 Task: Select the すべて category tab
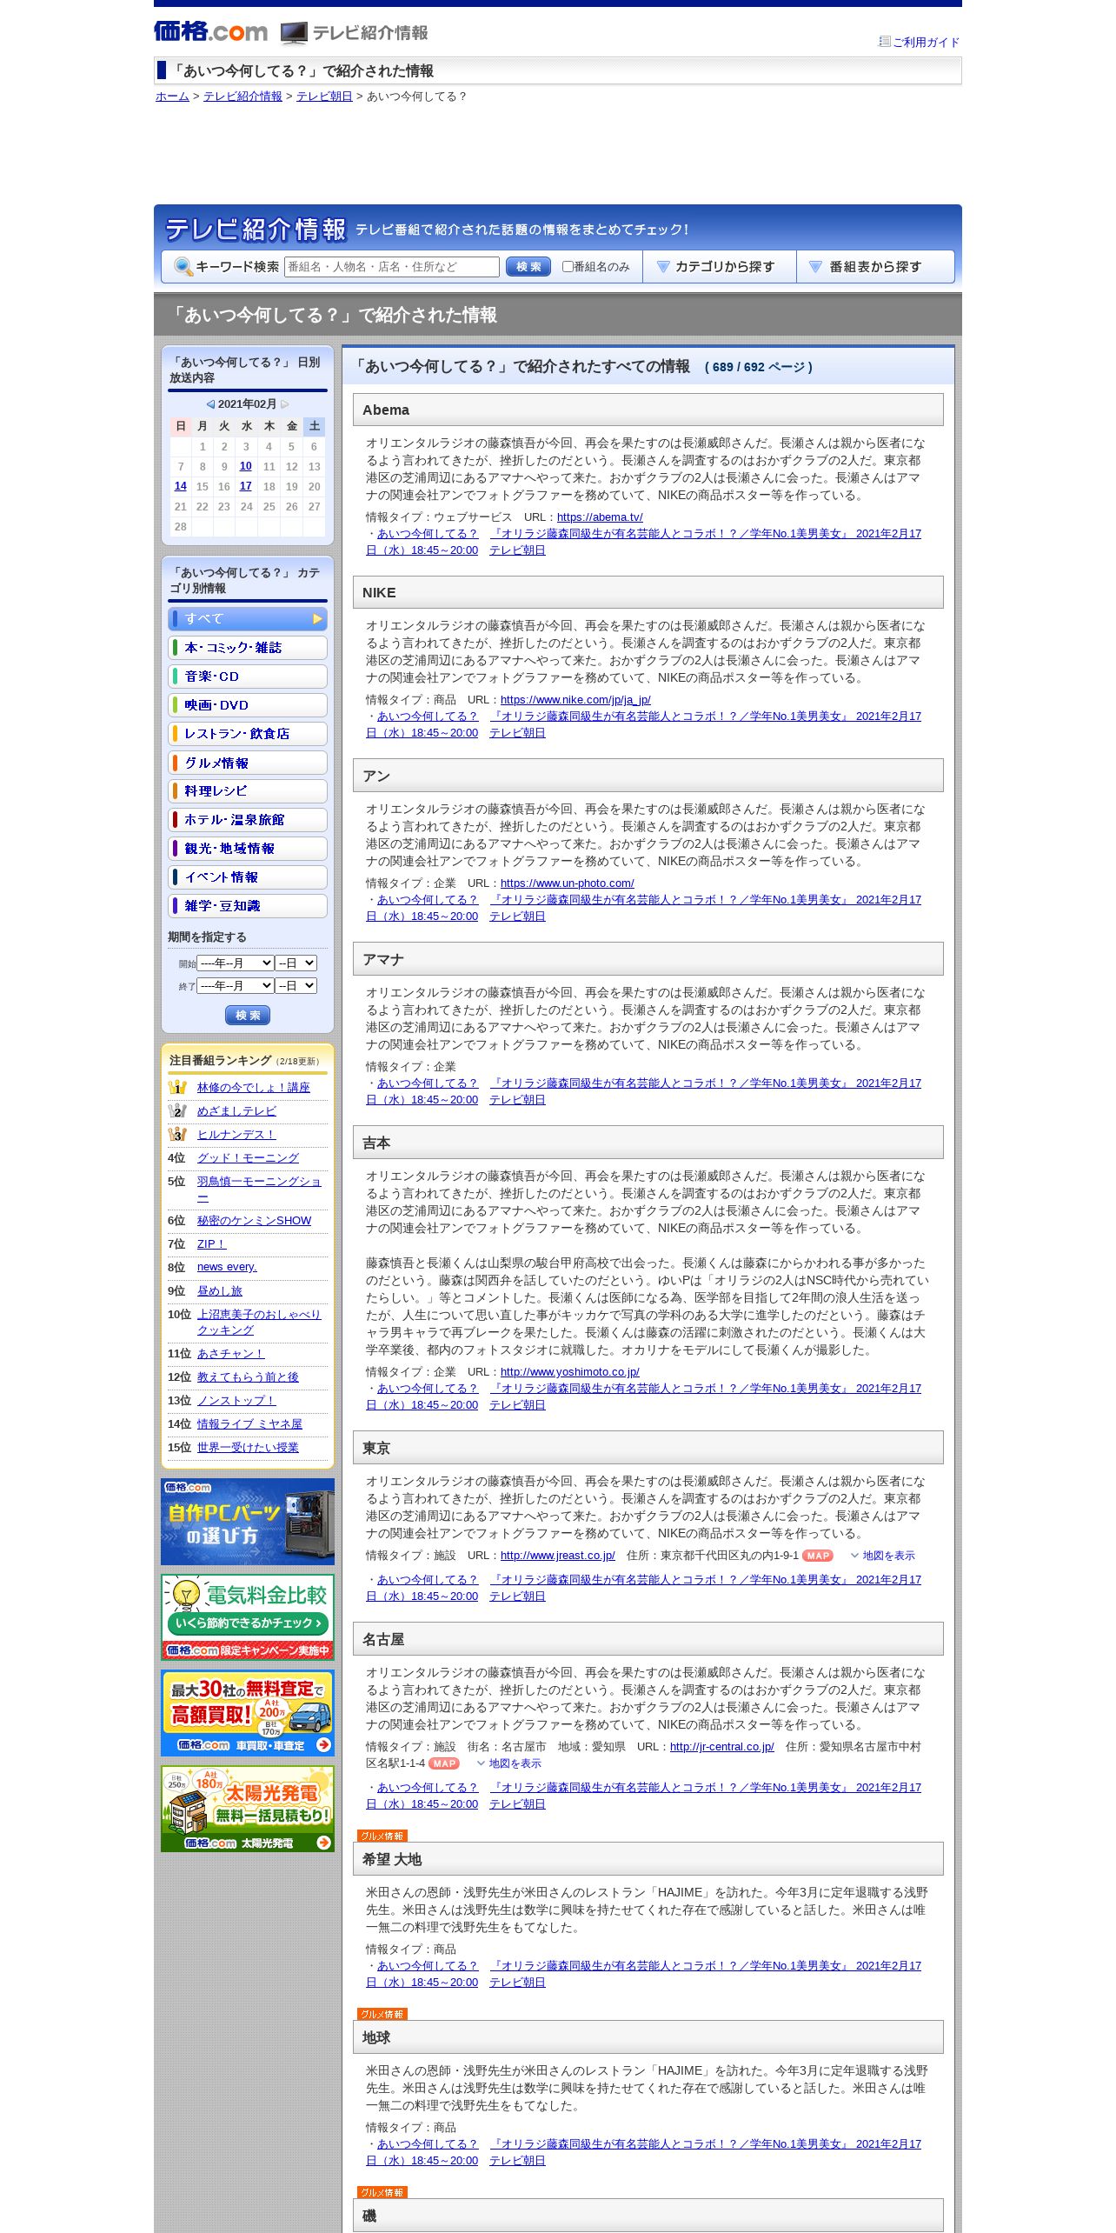pos(248,618)
